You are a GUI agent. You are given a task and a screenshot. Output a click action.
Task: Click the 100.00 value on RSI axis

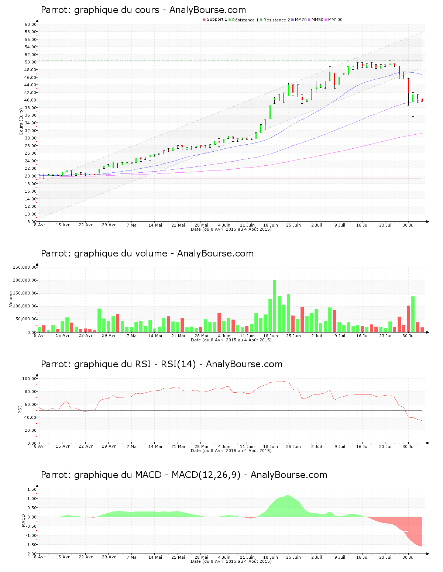(30, 379)
